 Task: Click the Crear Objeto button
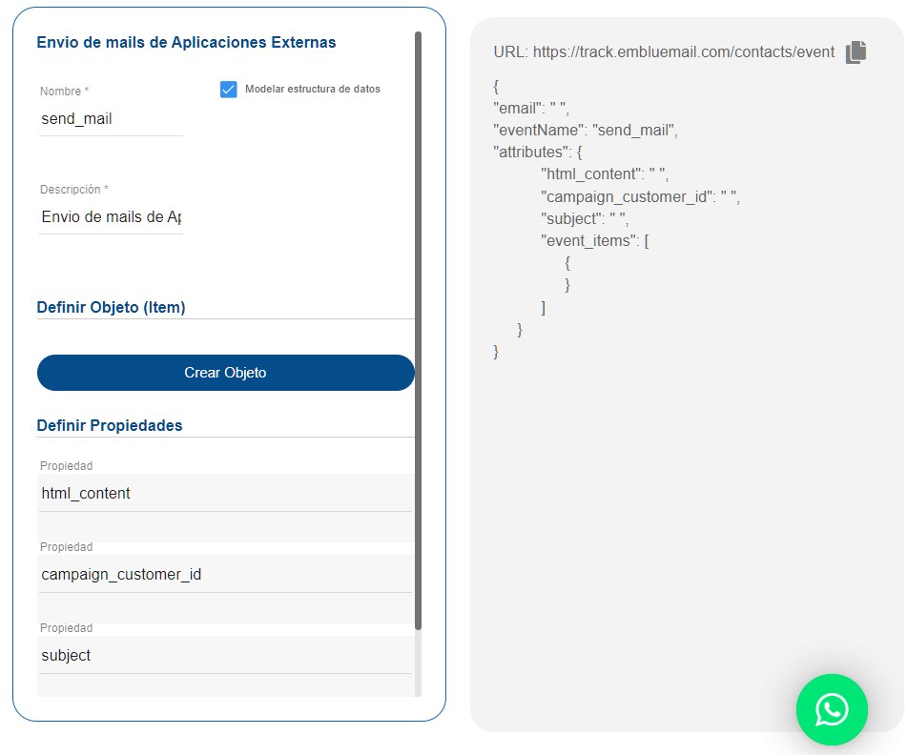tap(226, 373)
